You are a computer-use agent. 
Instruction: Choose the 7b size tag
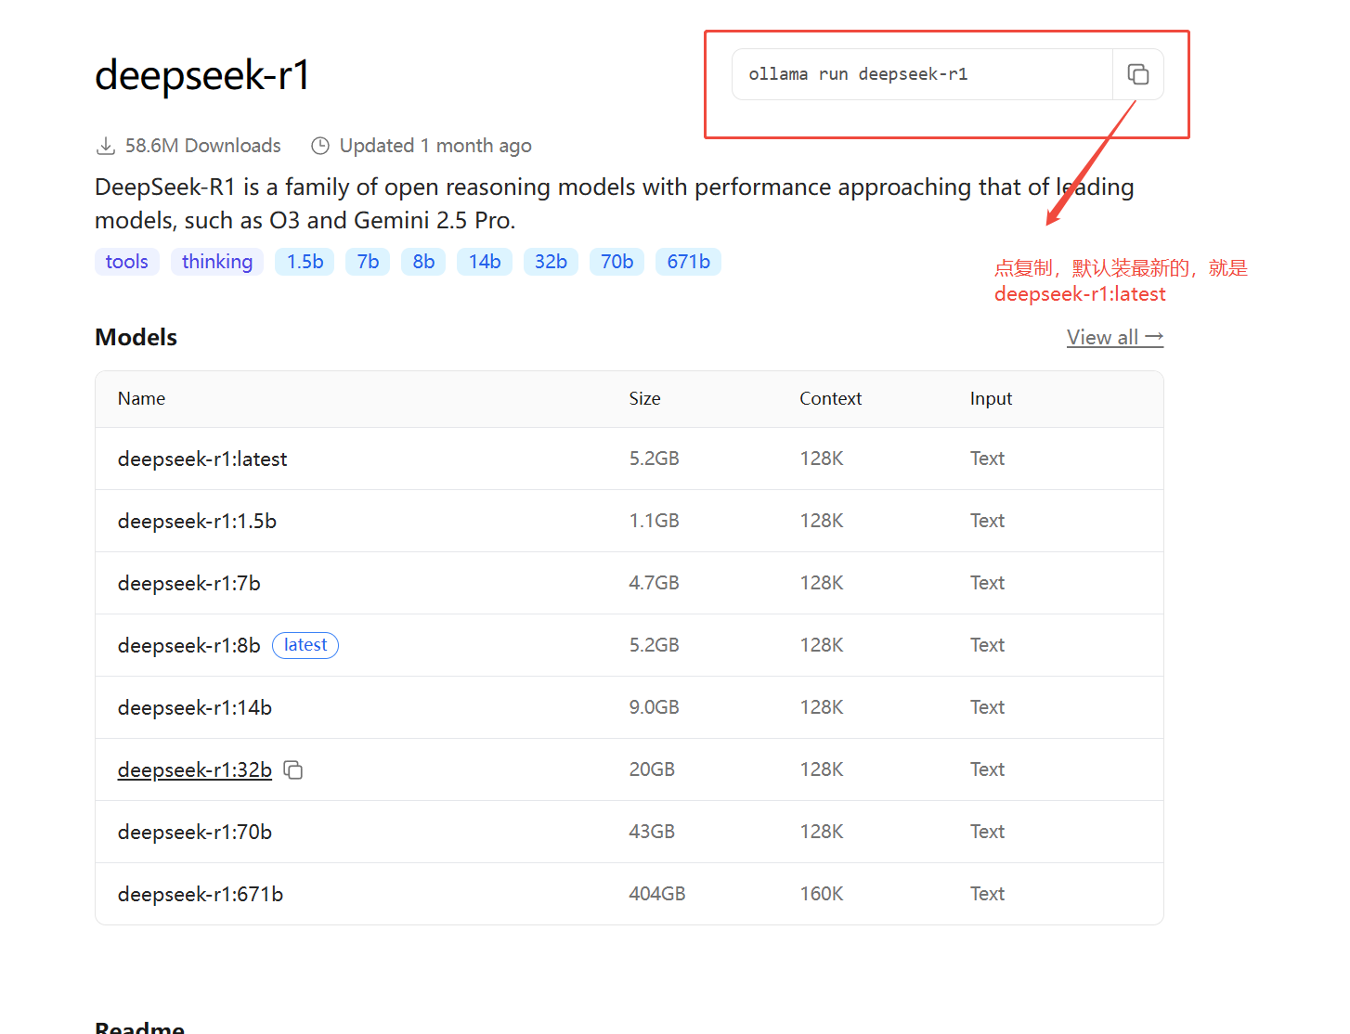point(368,262)
